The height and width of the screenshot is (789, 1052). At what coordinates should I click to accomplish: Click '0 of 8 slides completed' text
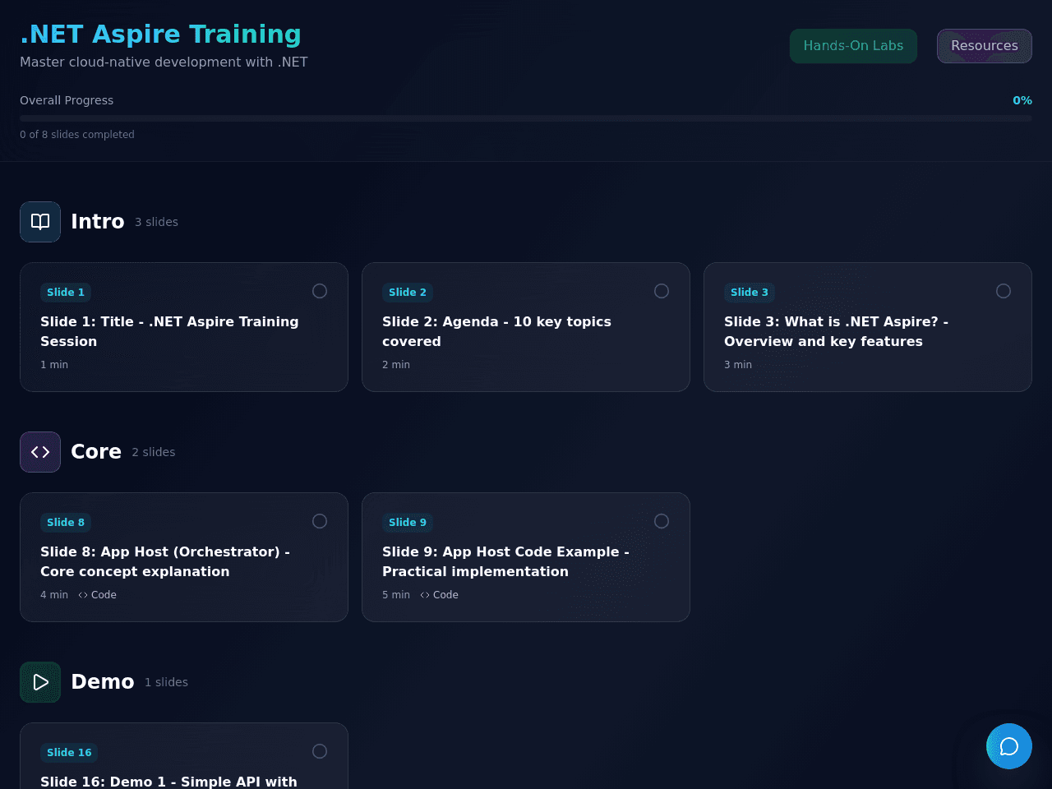click(x=77, y=135)
